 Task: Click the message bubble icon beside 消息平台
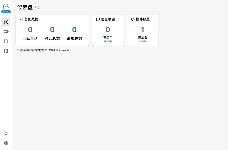pos(98,19)
